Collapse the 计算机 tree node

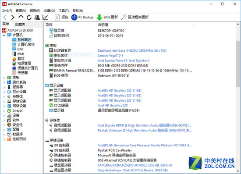tap(4, 35)
